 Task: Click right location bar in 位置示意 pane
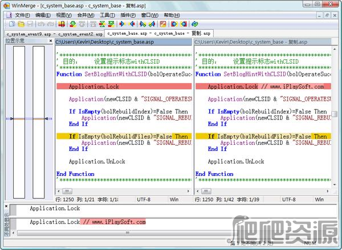(38, 122)
